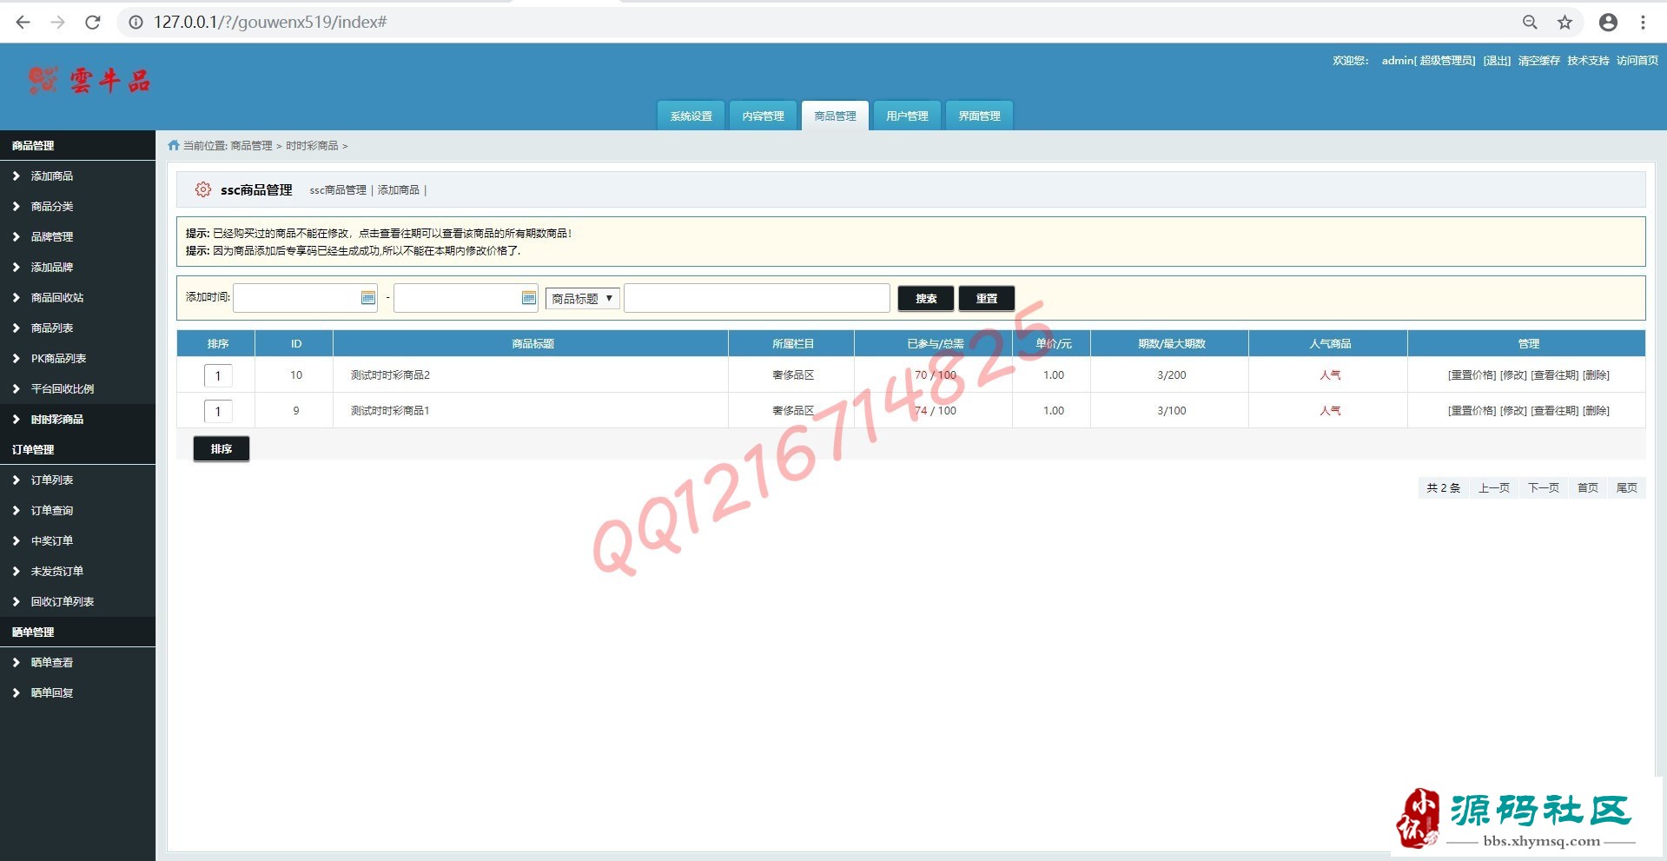
Task: Open the 用户管理 tab
Action: (908, 116)
